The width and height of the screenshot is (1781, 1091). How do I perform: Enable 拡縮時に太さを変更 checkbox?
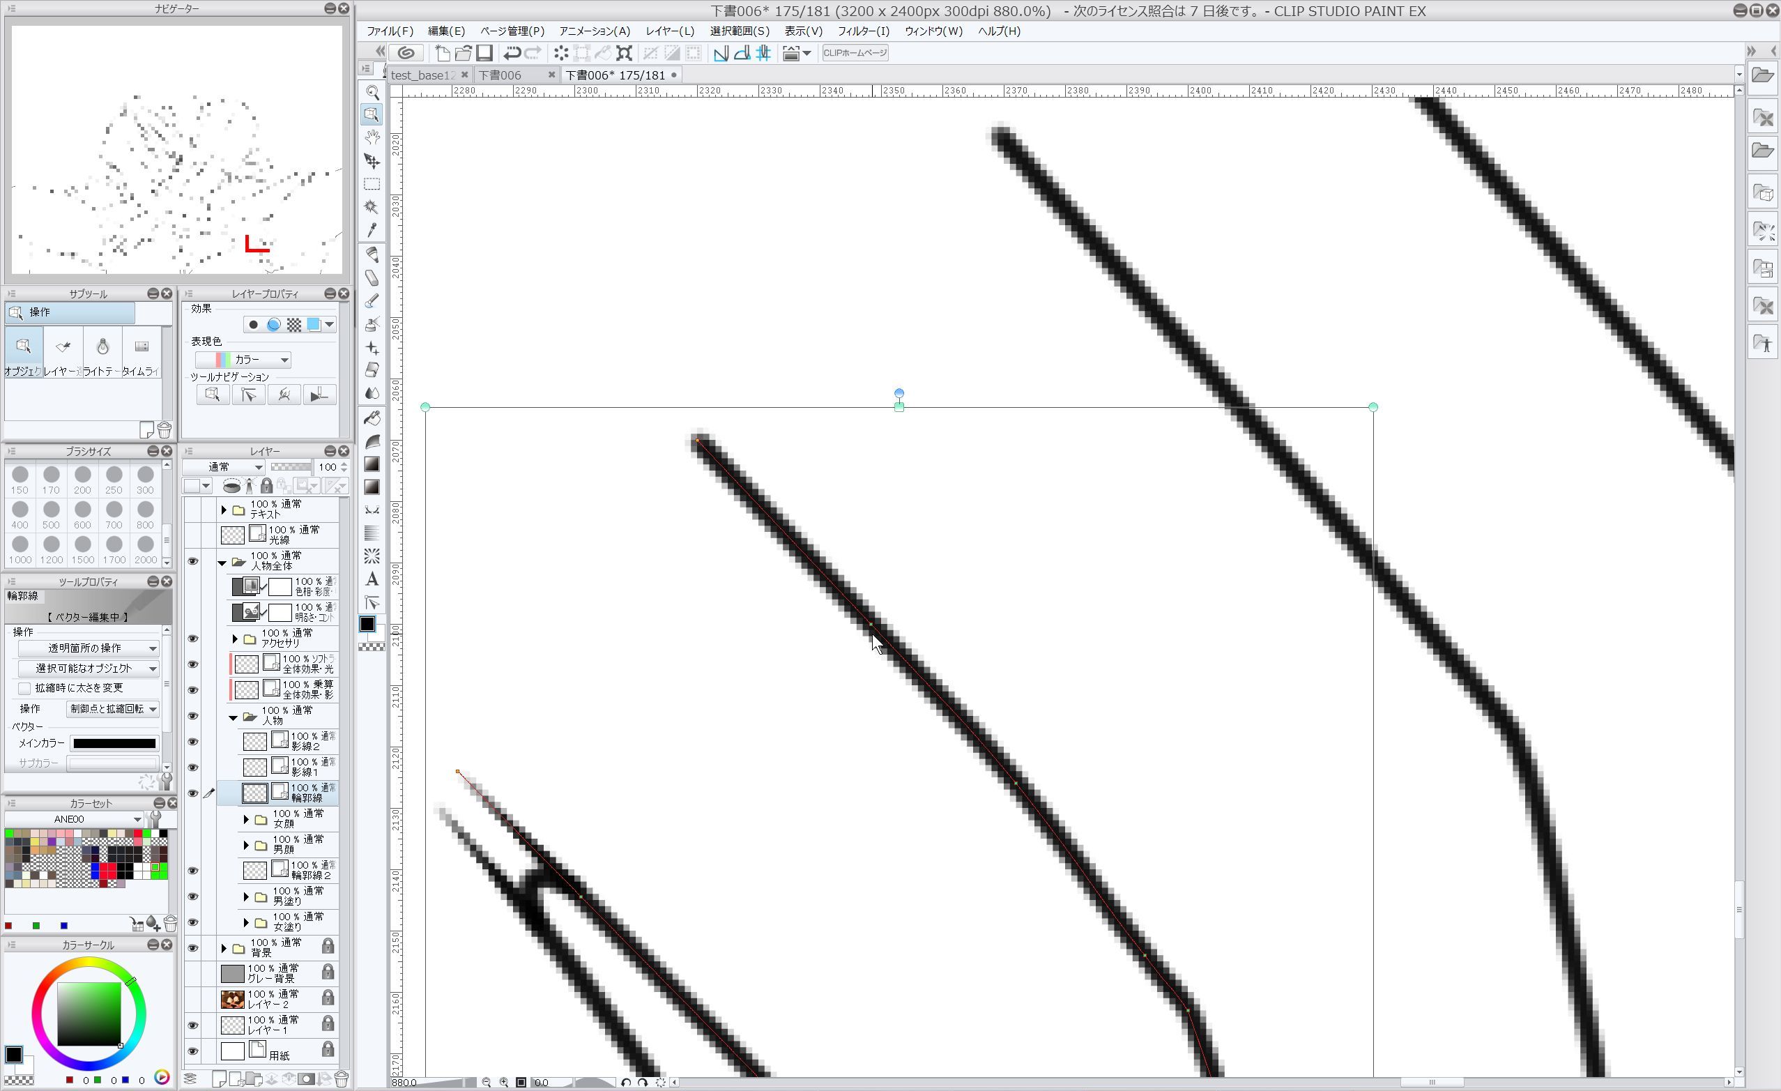click(24, 687)
